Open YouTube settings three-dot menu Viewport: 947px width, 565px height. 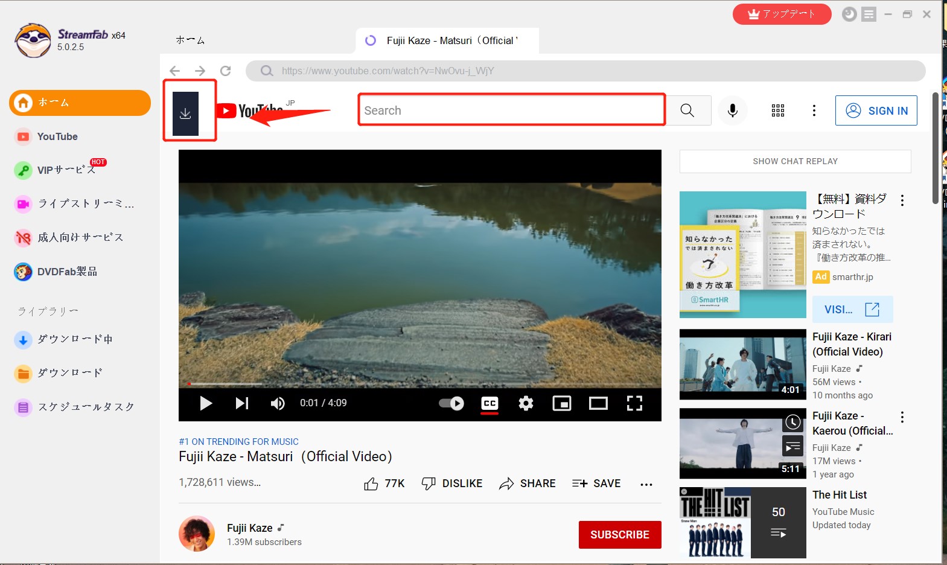click(x=814, y=110)
